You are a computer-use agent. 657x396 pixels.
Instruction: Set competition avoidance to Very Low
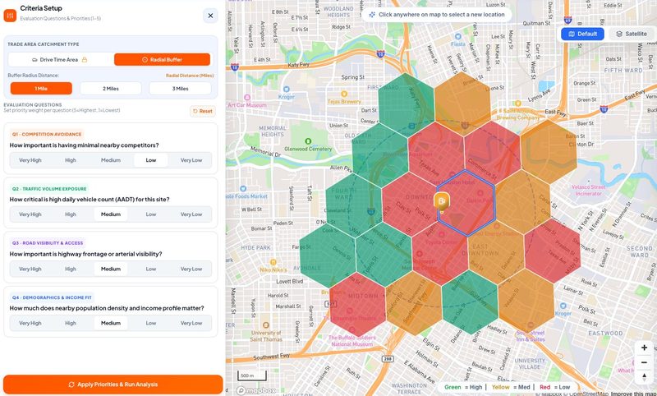coord(191,160)
